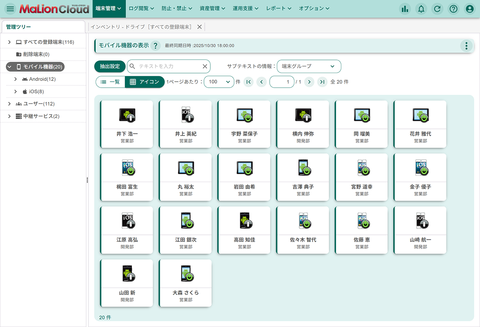Open the 端末グループ subtext dropdown
This screenshot has height=327, width=480.
[309, 66]
